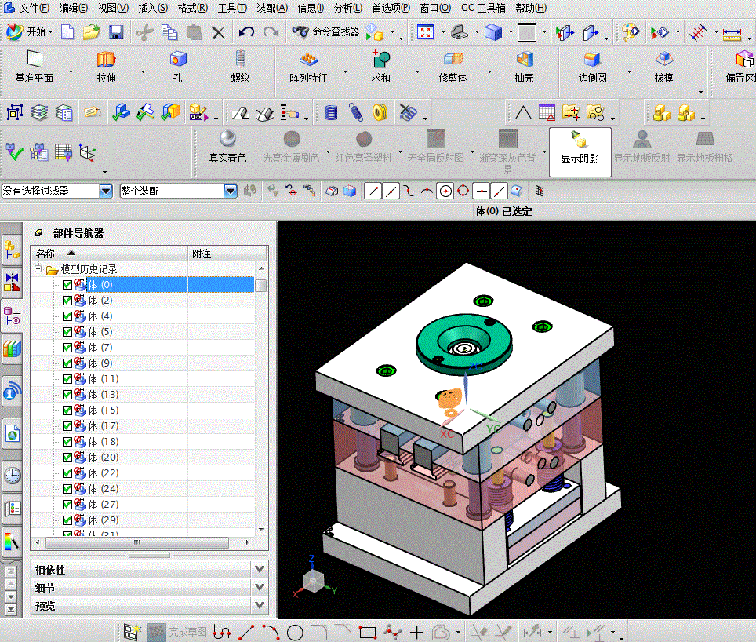Select the 孔 (Hole) feature tool
The height and width of the screenshot is (642, 756).
tap(178, 60)
